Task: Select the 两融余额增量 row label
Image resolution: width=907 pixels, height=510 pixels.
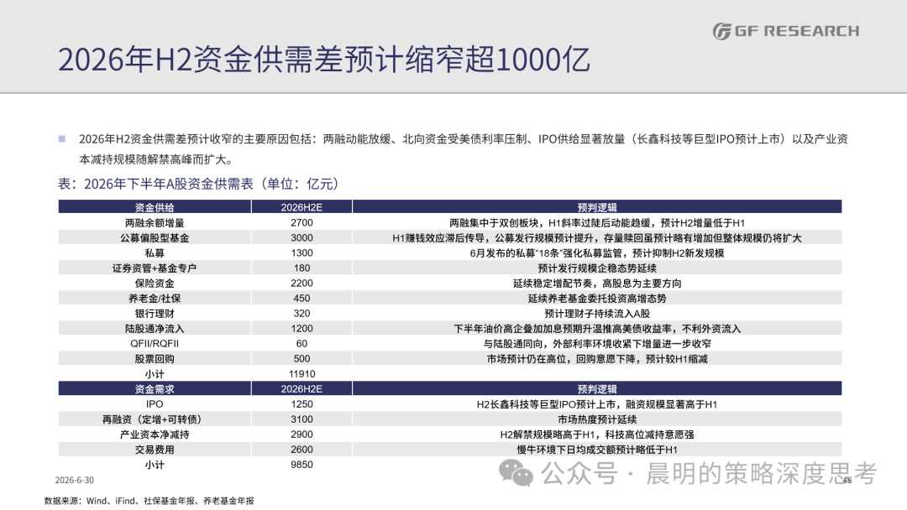Action: tap(155, 223)
